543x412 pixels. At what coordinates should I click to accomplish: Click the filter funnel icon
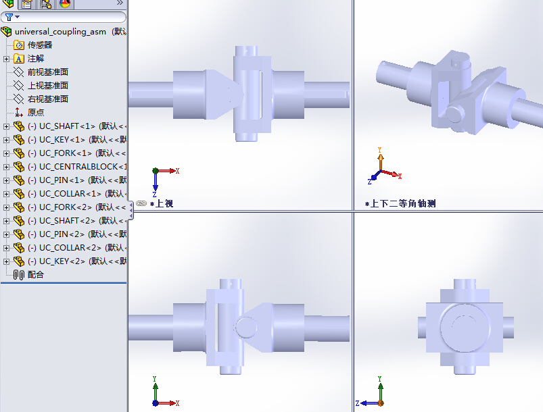click(x=9, y=18)
